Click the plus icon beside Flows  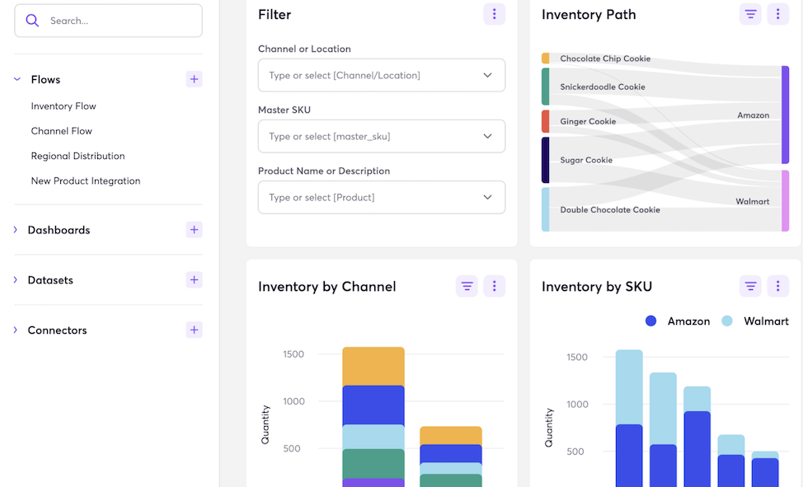point(194,79)
